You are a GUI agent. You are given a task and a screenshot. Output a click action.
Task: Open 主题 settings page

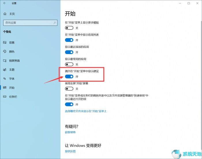(12, 70)
